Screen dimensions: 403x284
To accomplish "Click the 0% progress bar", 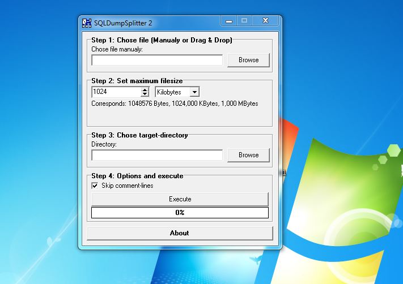I will (180, 213).
